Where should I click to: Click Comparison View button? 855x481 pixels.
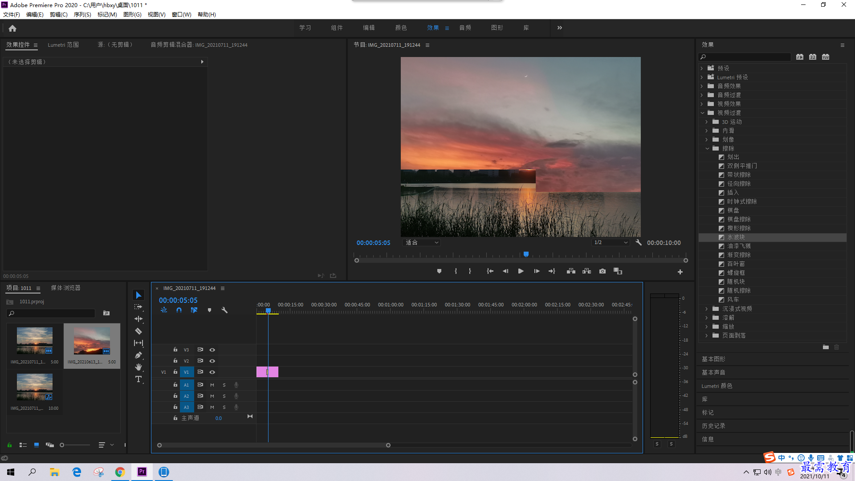coord(618,271)
